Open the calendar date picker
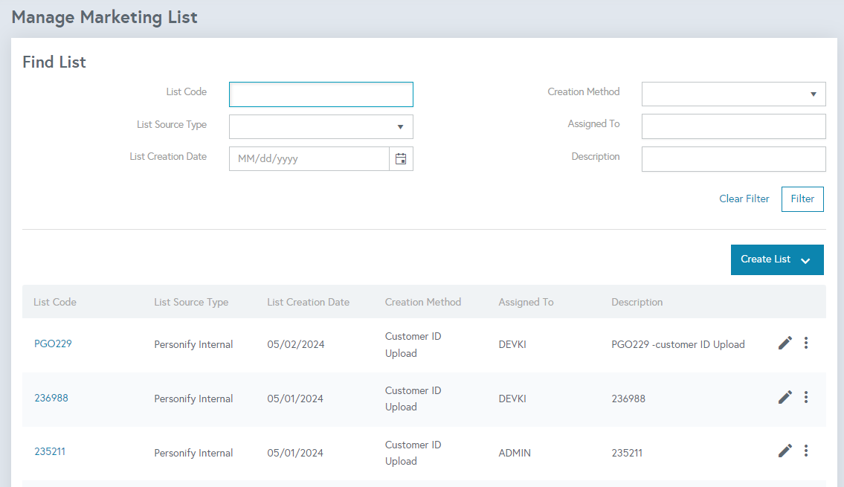 pyautogui.click(x=401, y=159)
